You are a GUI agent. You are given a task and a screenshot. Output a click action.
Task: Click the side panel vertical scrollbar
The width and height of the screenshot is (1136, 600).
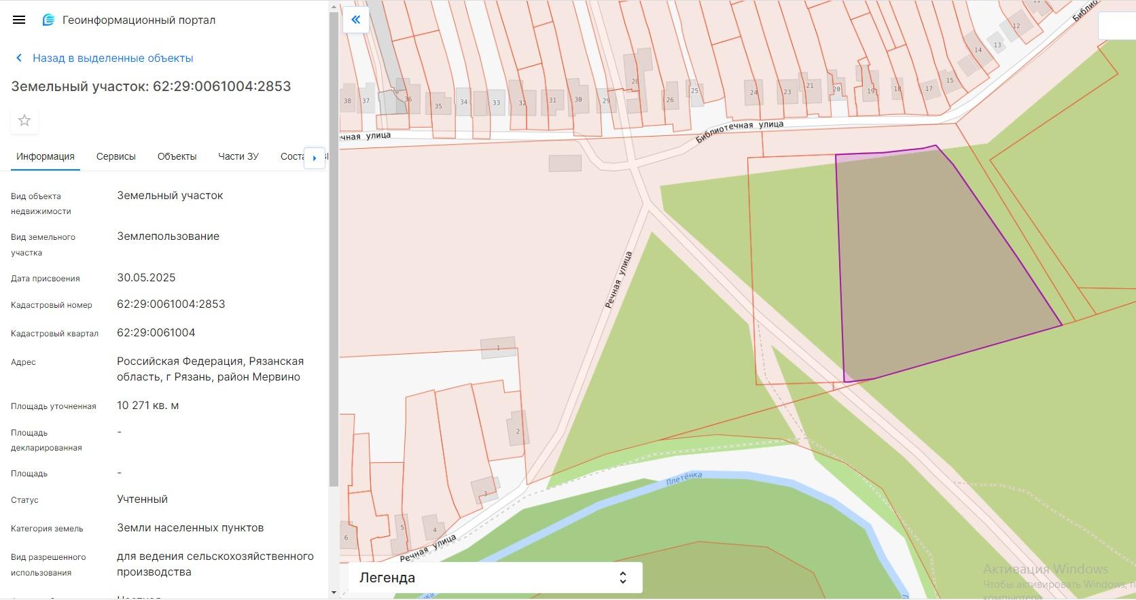pos(334,248)
